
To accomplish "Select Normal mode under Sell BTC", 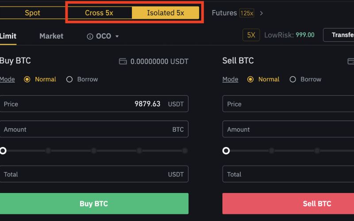I will click(250, 80).
